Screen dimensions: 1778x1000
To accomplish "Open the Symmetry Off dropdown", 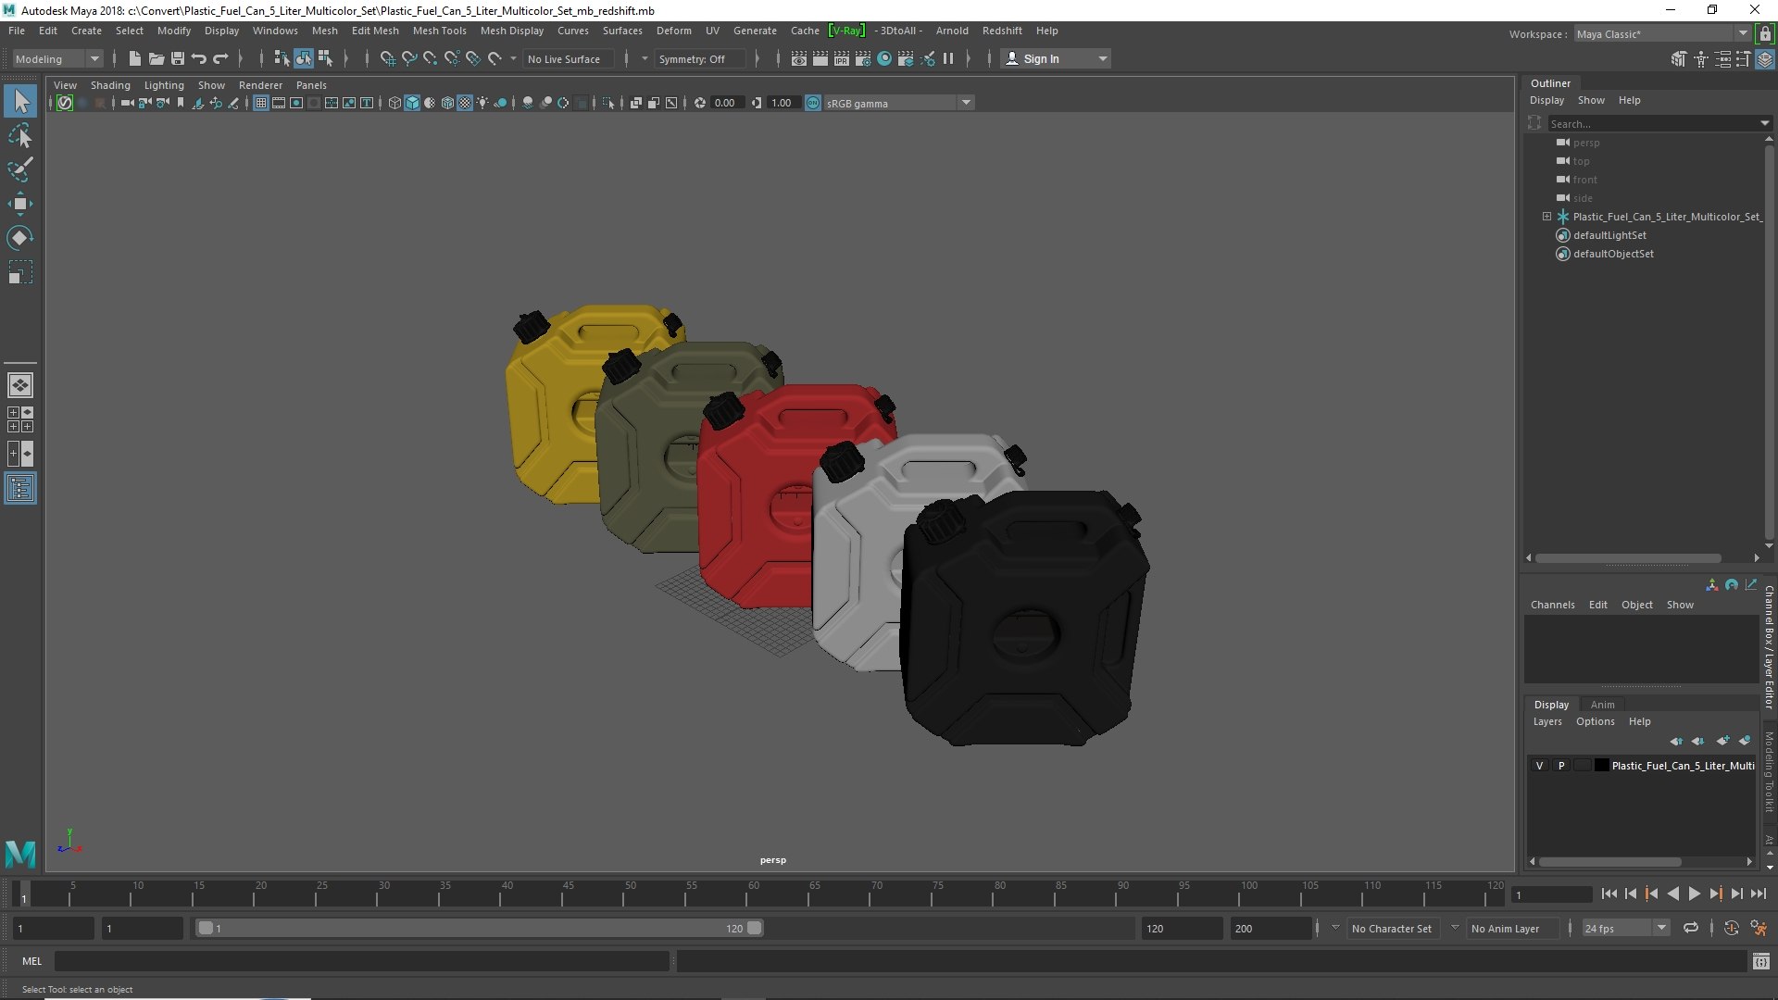I will [700, 58].
